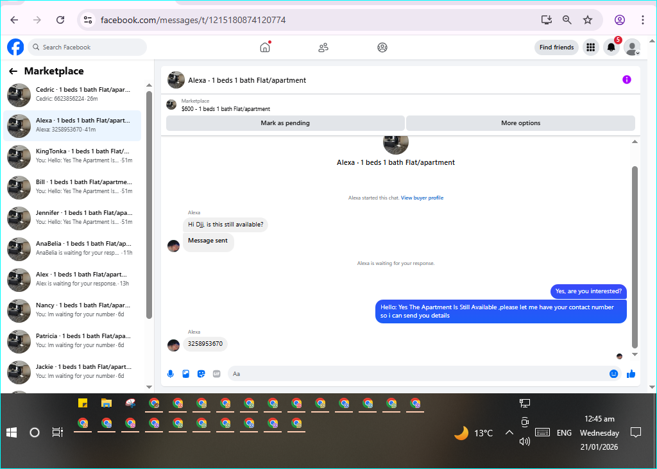Open the notifications bell icon

pyautogui.click(x=611, y=47)
